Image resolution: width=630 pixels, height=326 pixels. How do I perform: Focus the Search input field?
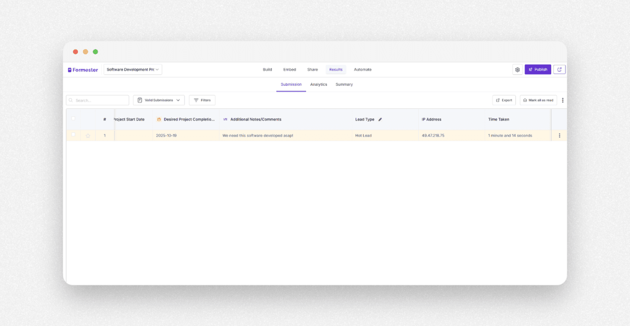(x=98, y=100)
